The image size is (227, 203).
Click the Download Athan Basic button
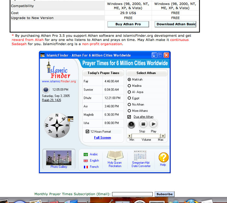click(175, 24)
